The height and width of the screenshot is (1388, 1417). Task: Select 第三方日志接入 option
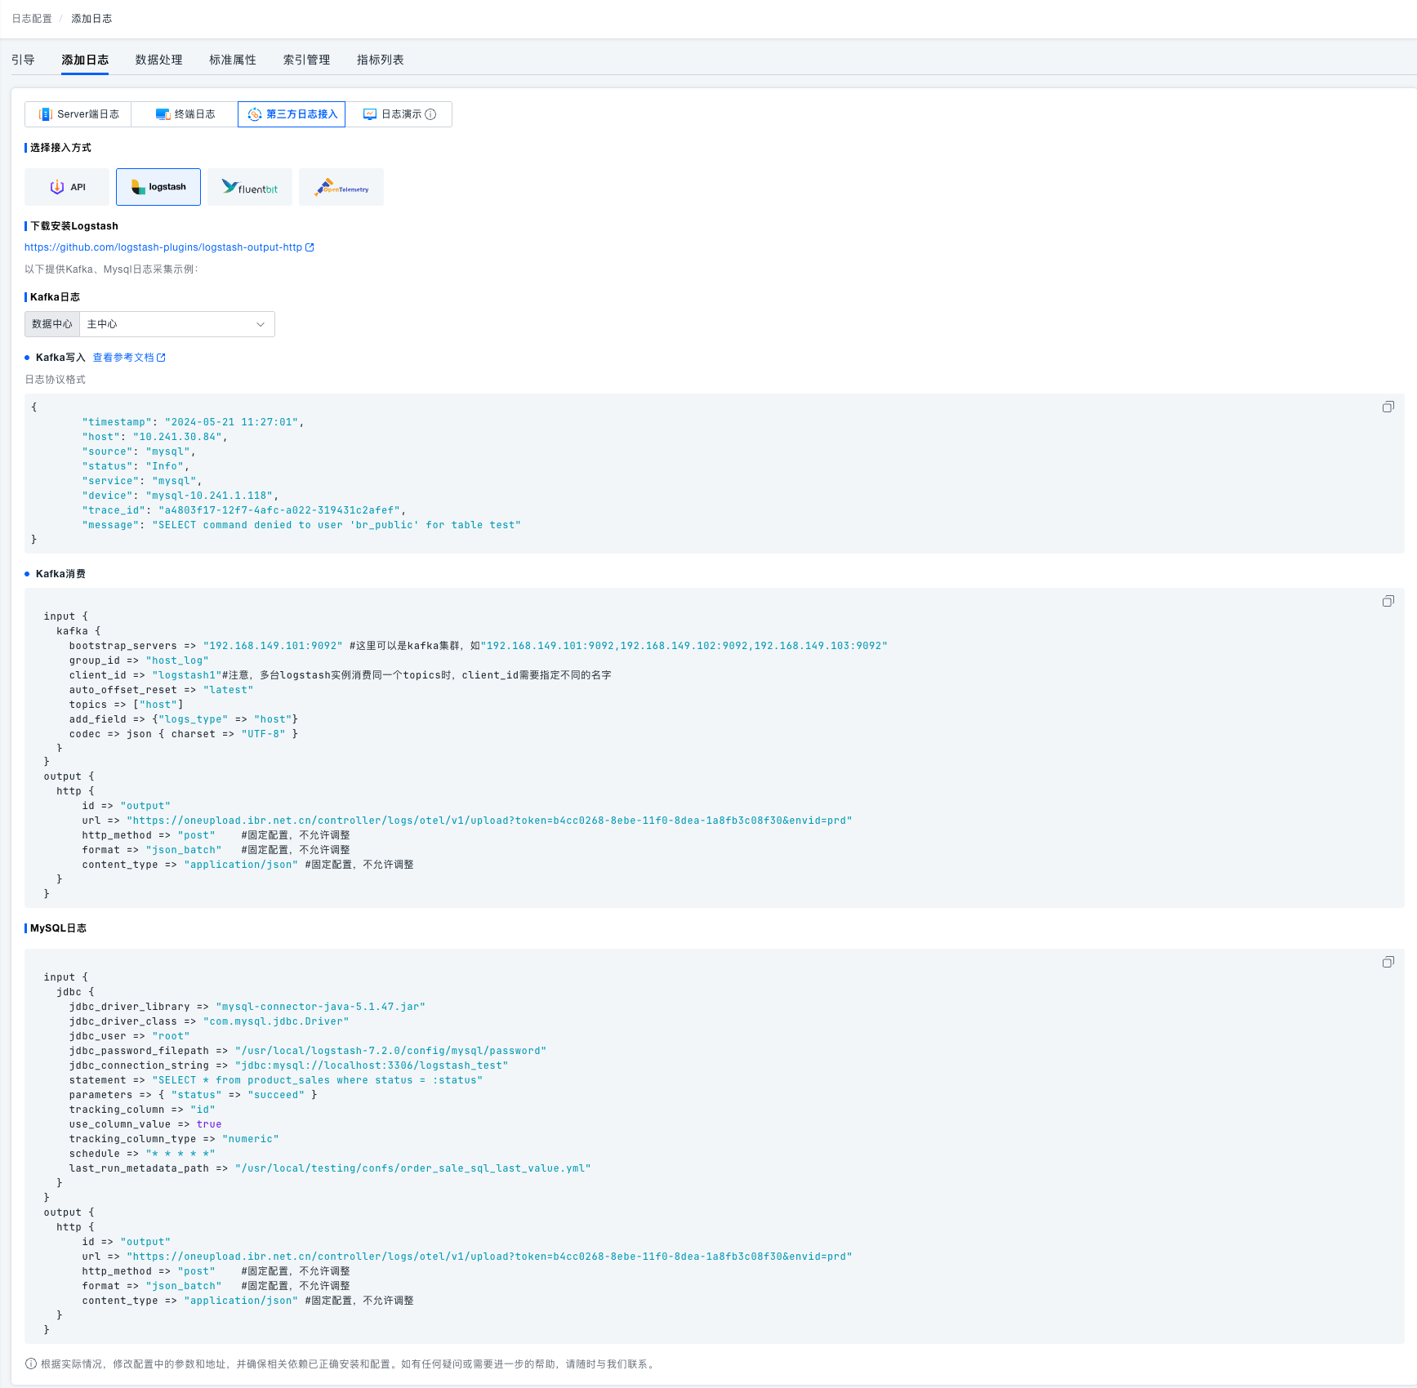[x=292, y=114]
